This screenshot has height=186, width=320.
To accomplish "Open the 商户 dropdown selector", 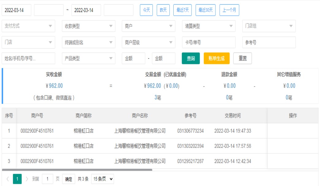I will click(148, 26).
